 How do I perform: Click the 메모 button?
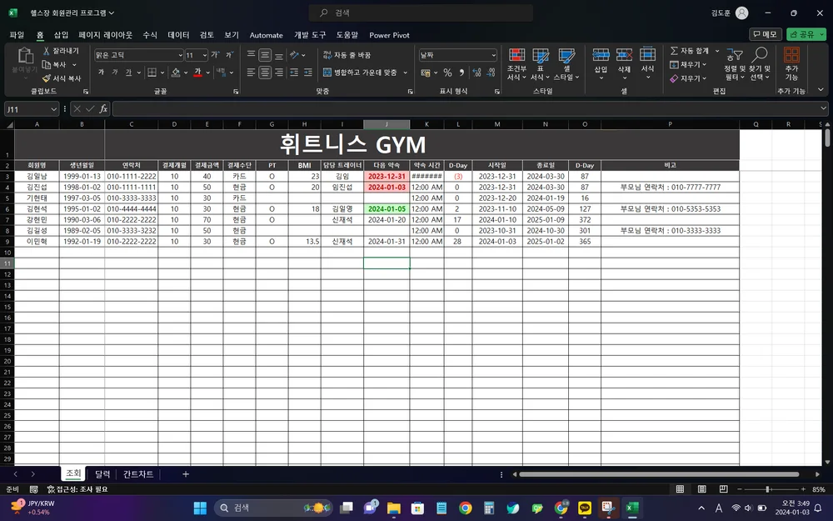(764, 34)
